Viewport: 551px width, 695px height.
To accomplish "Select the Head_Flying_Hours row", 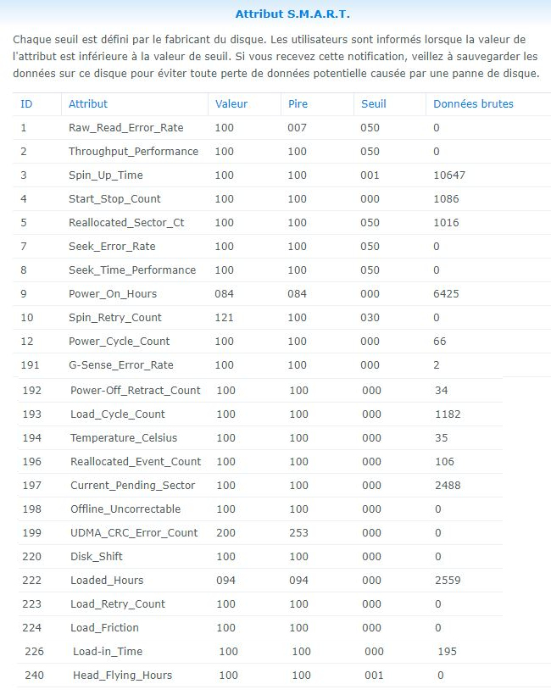I will coord(122,676).
